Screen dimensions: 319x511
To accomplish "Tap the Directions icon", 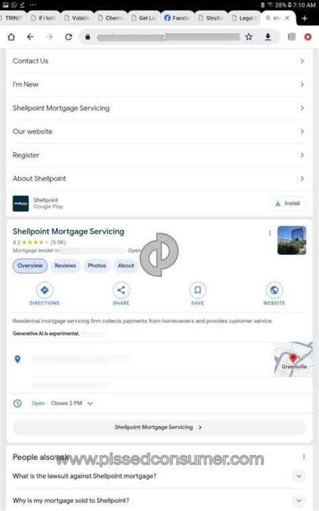I will pyautogui.click(x=44, y=290).
